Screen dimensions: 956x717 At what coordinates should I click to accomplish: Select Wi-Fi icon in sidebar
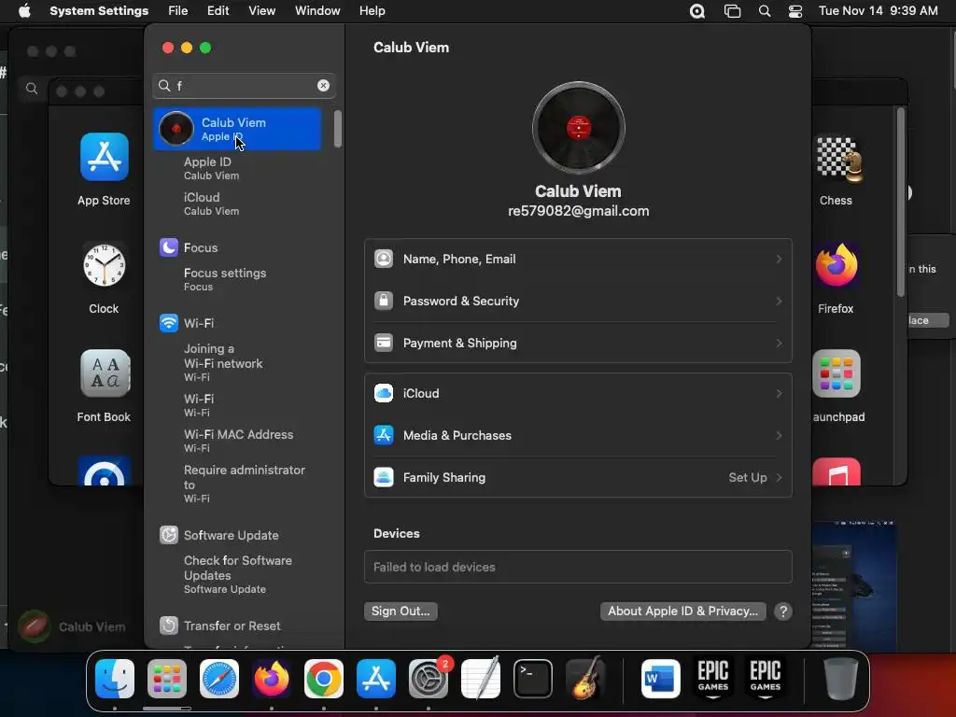coord(169,323)
